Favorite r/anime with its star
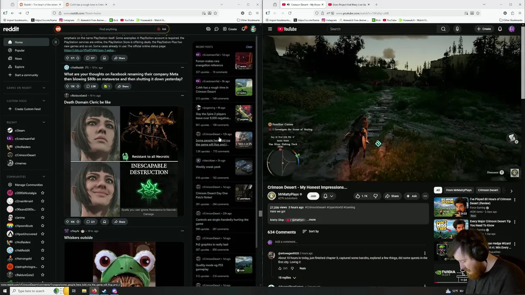525x295 pixels. point(42,218)
